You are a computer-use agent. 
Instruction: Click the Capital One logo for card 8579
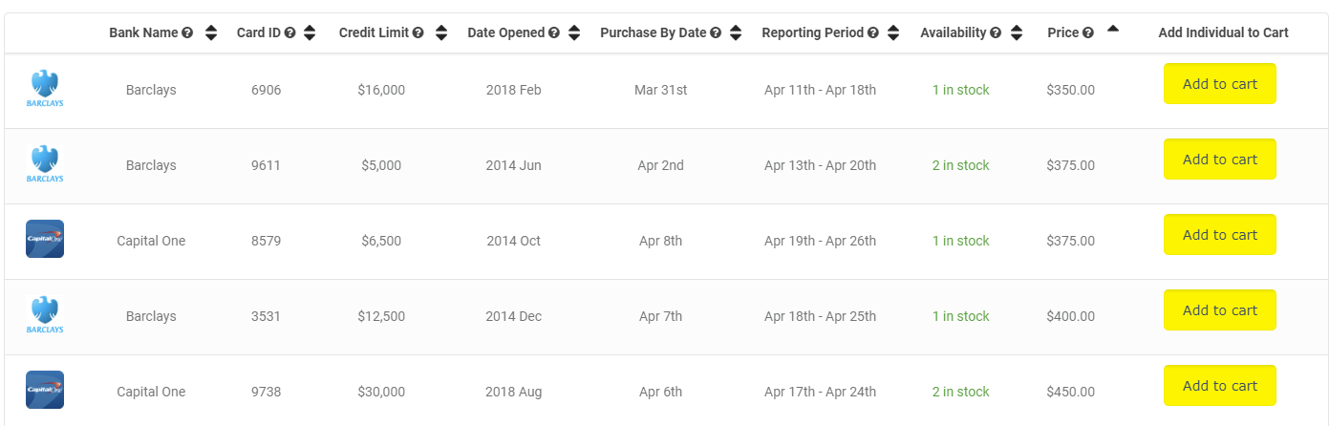tap(45, 239)
